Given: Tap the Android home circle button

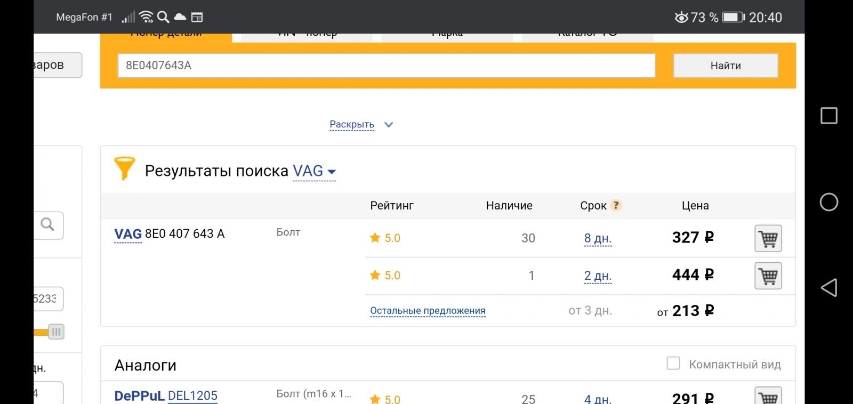Looking at the screenshot, I should 828,202.
